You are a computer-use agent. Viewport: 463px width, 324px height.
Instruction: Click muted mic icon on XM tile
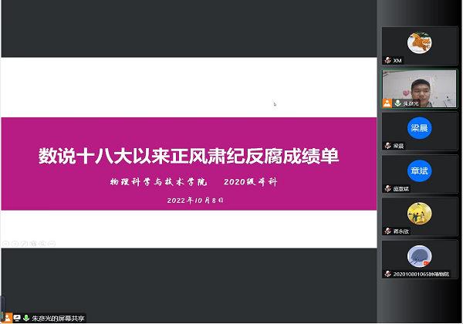pyautogui.click(x=388, y=60)
